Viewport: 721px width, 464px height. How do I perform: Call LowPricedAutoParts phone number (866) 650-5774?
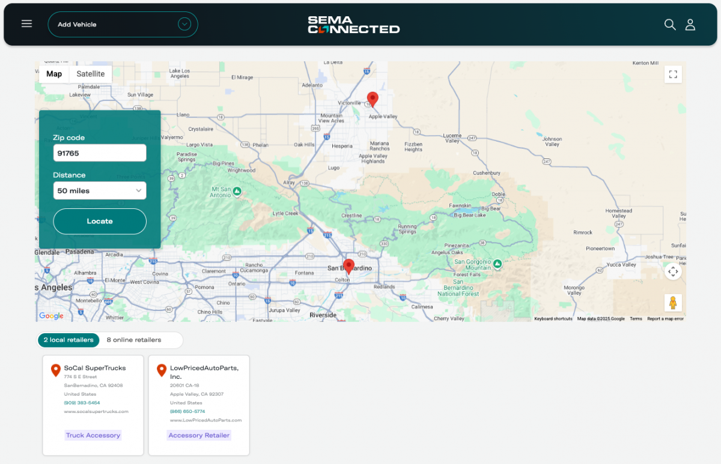tap(187, 412)
